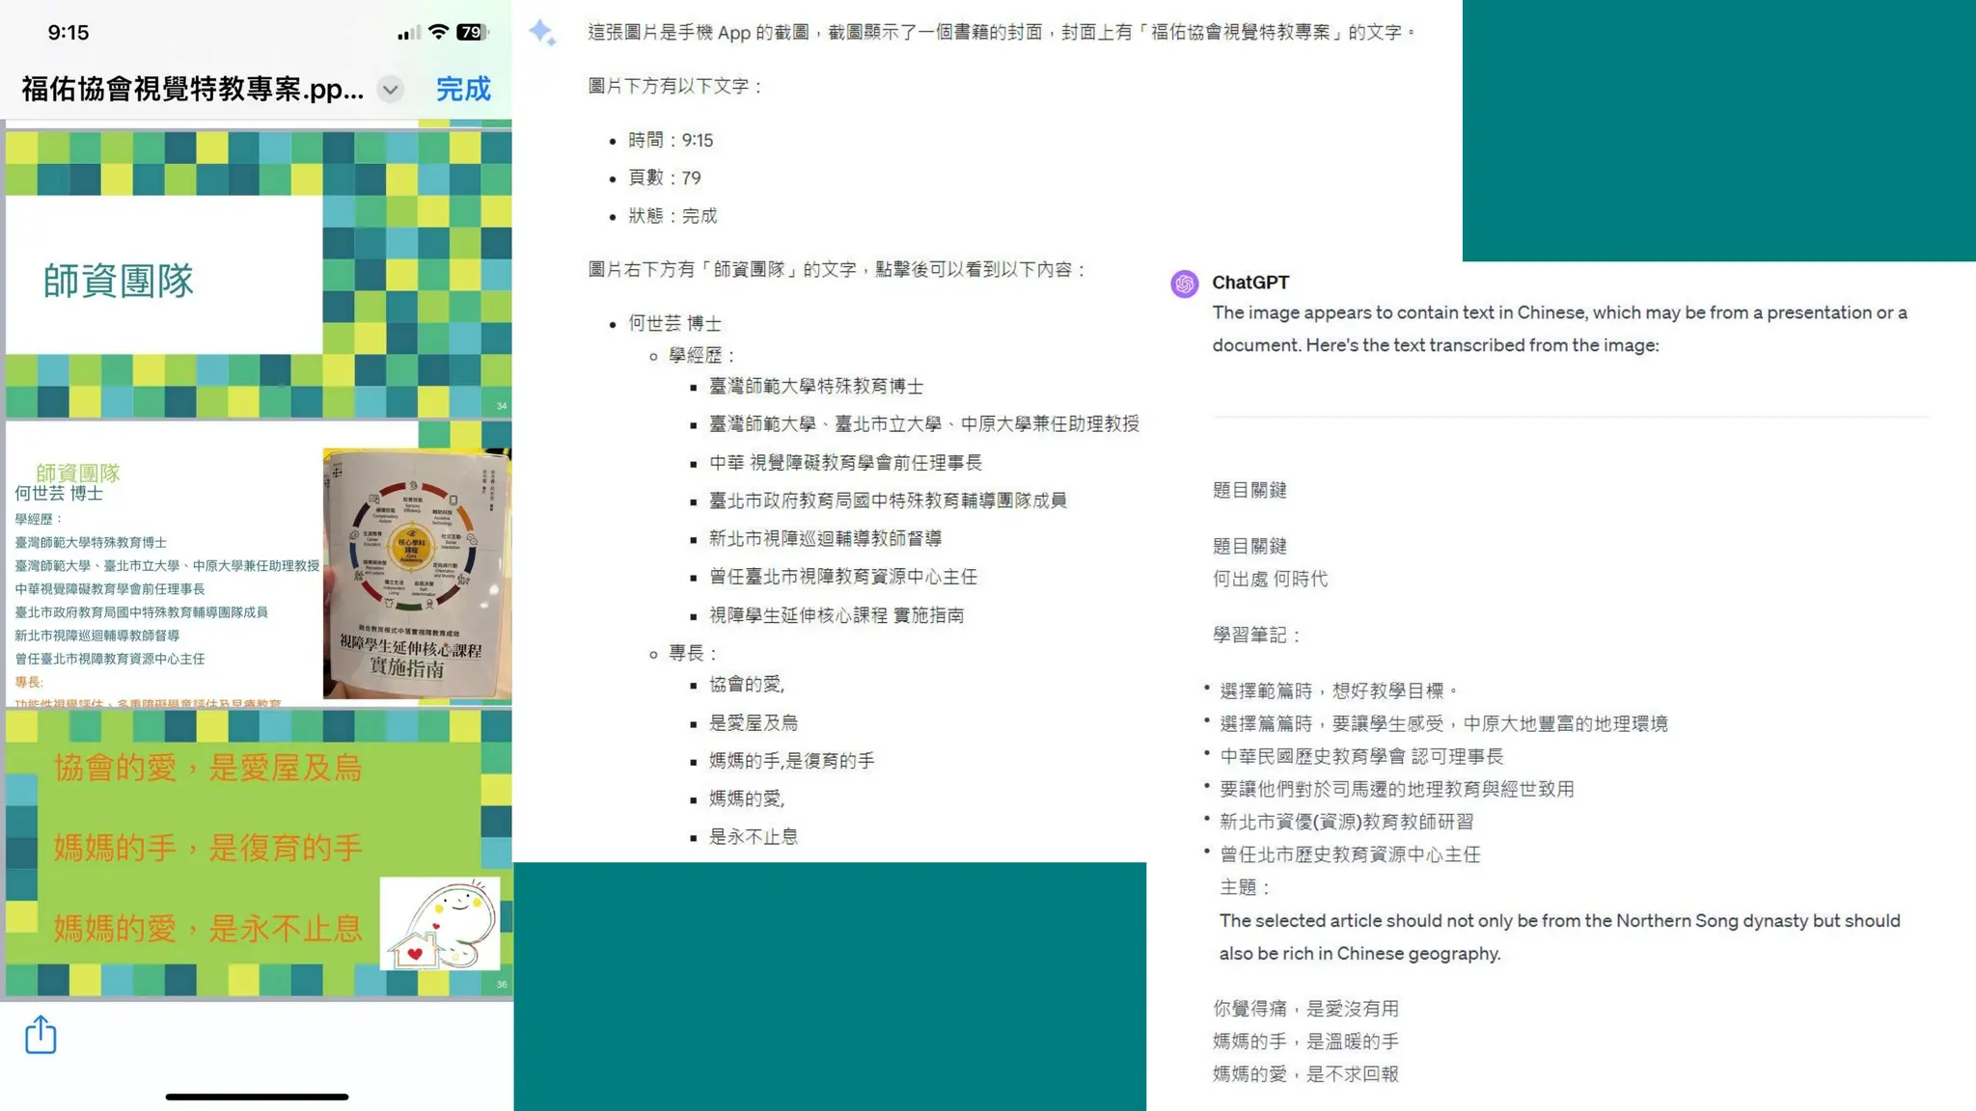The height and width of the screenshot is (1111, 1976).
Task: Tap 完成 to close the preview
Action: tap(463, 89)
